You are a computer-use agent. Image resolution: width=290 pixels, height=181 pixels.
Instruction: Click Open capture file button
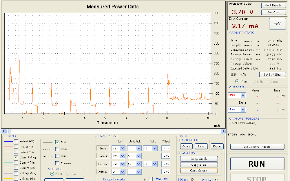pos(186,147)
